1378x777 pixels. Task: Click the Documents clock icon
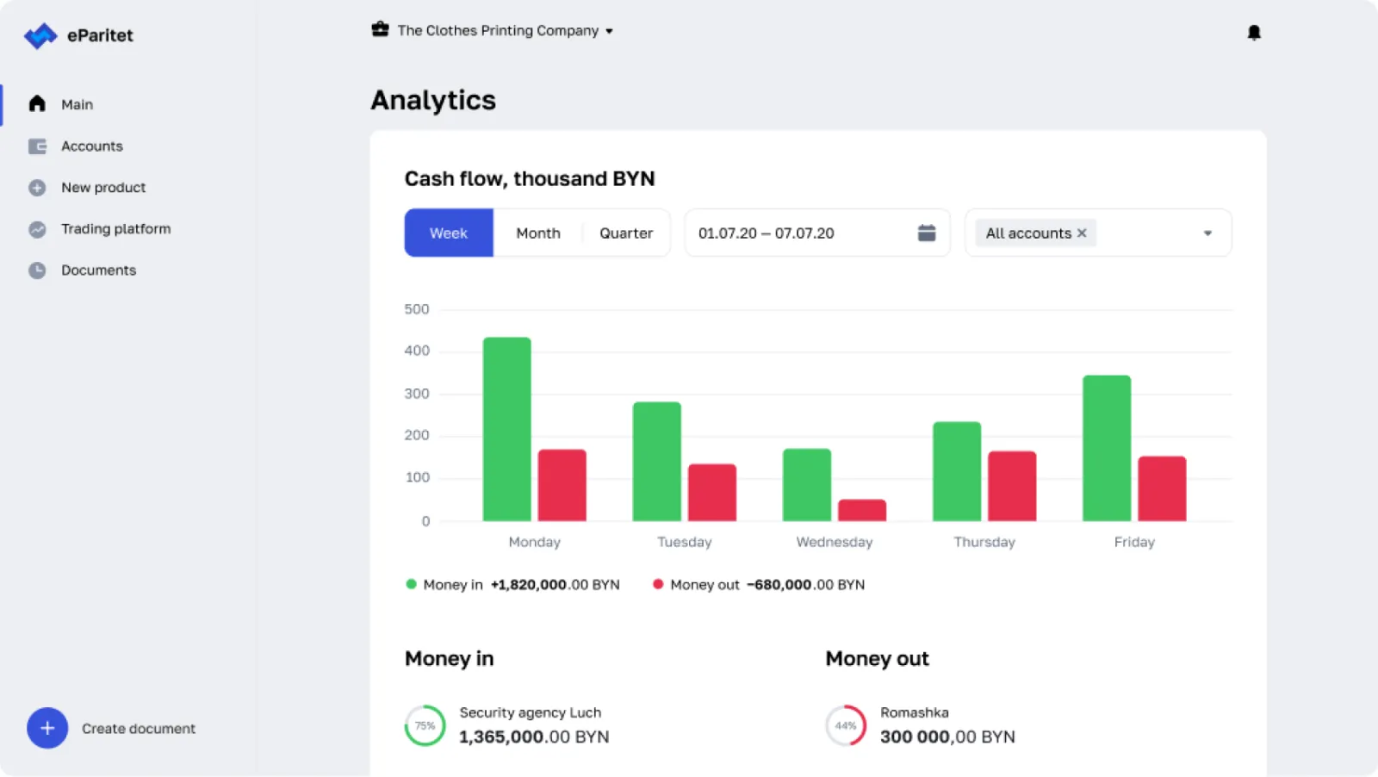[x=37, y=270]
